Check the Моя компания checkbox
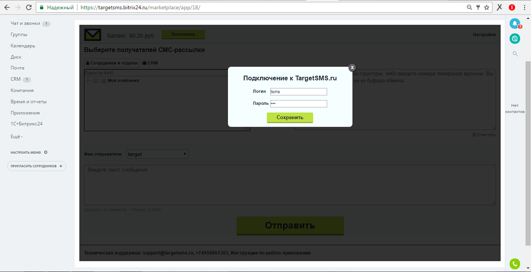This screenshot has width=531, height=272. point(96,80)
